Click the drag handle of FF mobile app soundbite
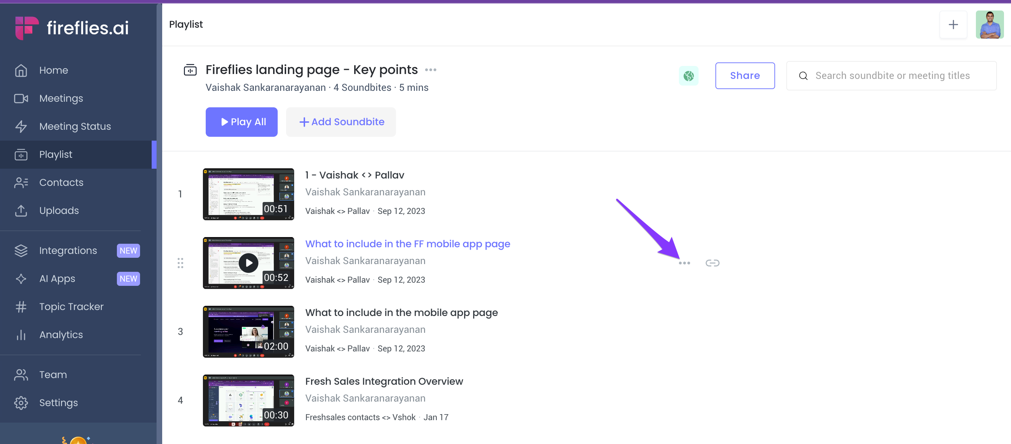The width and height of the screenshot is (1011, 444). (180, 263)
